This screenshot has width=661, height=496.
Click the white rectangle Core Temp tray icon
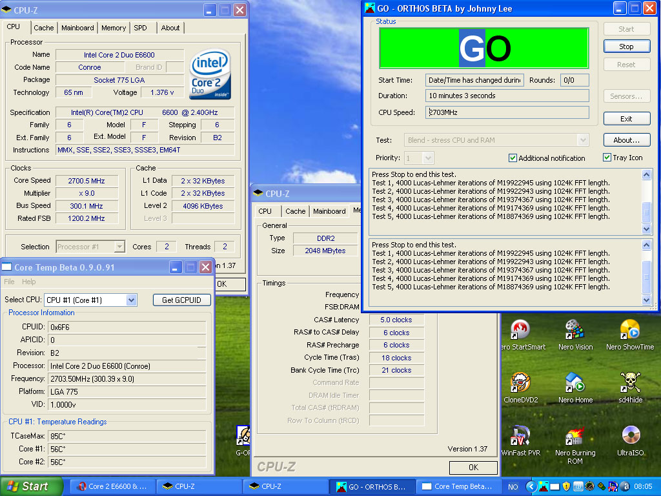(x=554, y=487)
